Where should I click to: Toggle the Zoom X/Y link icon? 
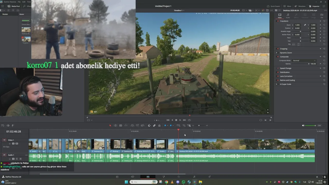tap(305, 25)
